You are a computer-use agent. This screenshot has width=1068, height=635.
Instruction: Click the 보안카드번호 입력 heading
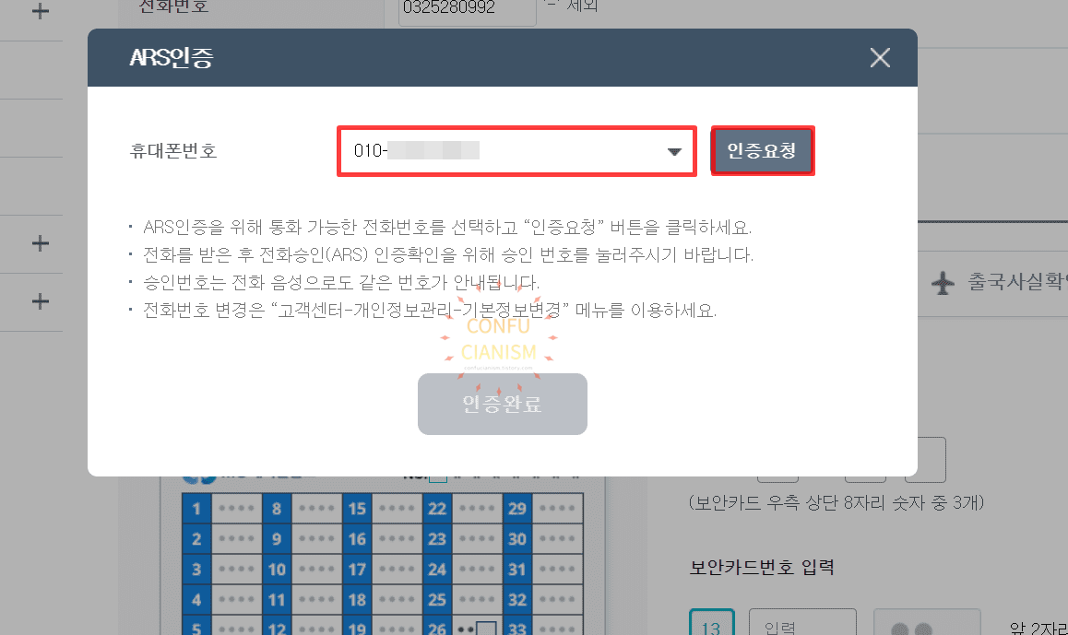point(762,567)
